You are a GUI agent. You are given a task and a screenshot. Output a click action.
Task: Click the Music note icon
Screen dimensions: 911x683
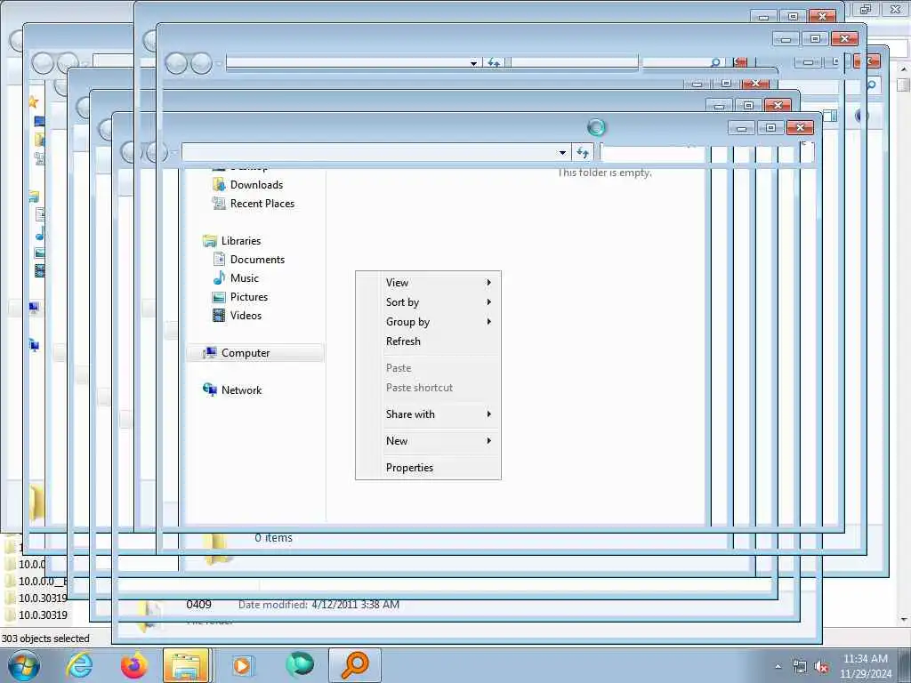[219, 277]
